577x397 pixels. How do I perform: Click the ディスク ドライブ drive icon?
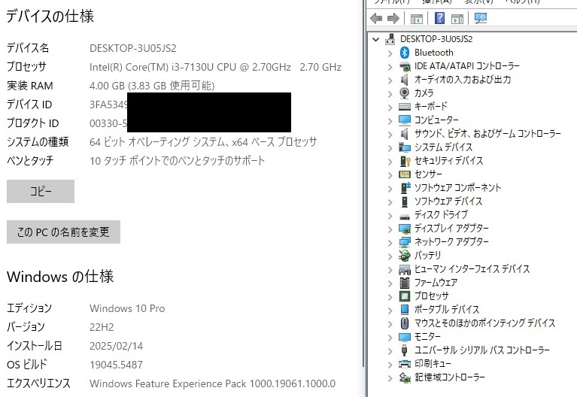[405, 217]
